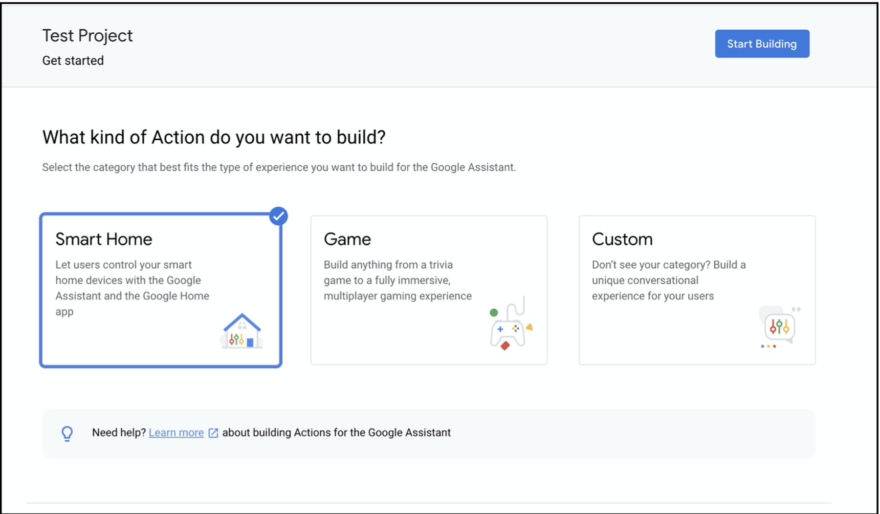Click the lightbulb help icon
Screen dimensions: 880x514
click(x=67, y=434)
